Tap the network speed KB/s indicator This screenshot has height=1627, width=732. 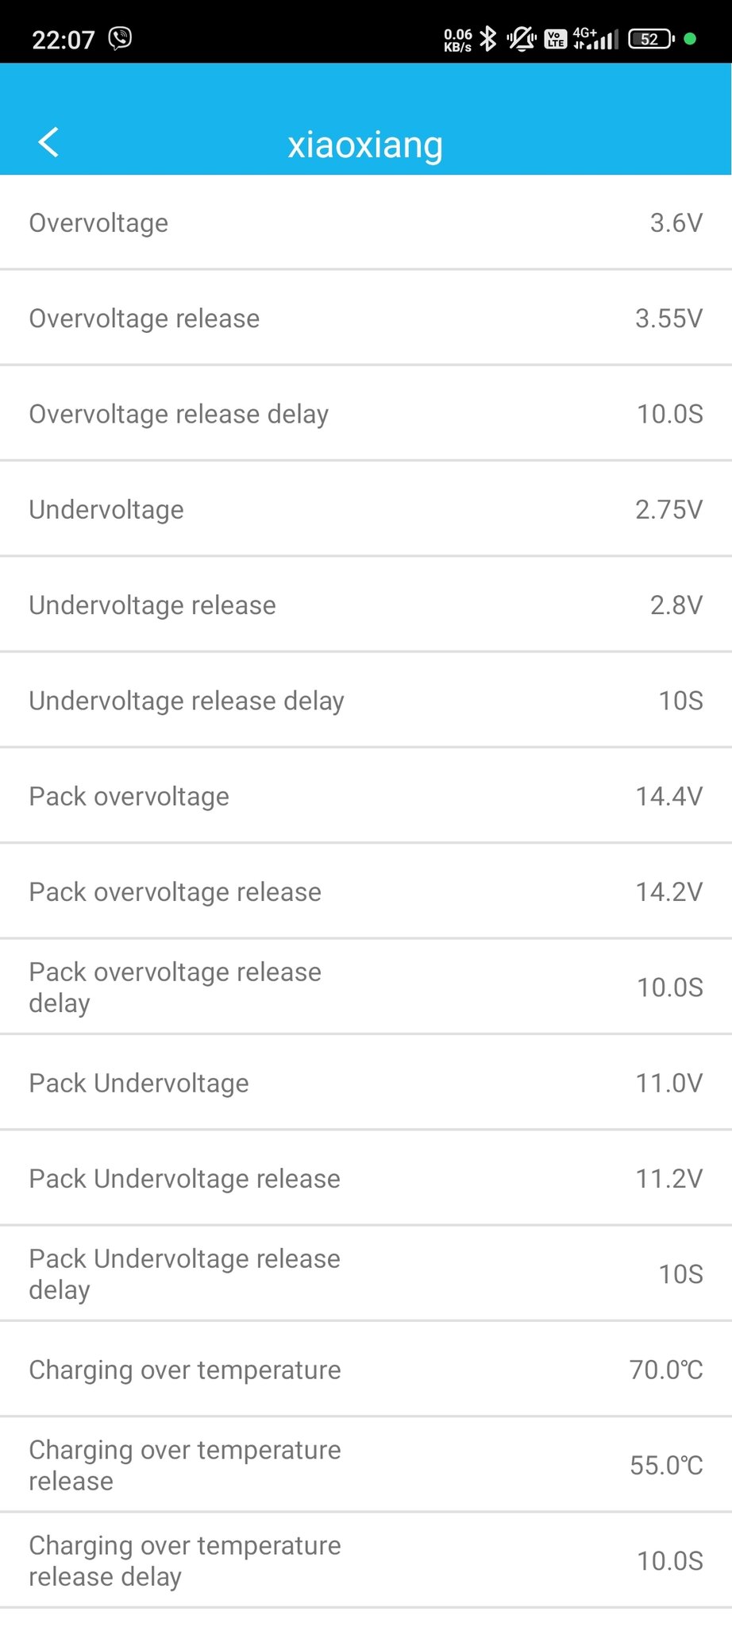(457, 40)
